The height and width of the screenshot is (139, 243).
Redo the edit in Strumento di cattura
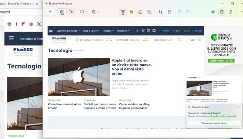point(187,12)
